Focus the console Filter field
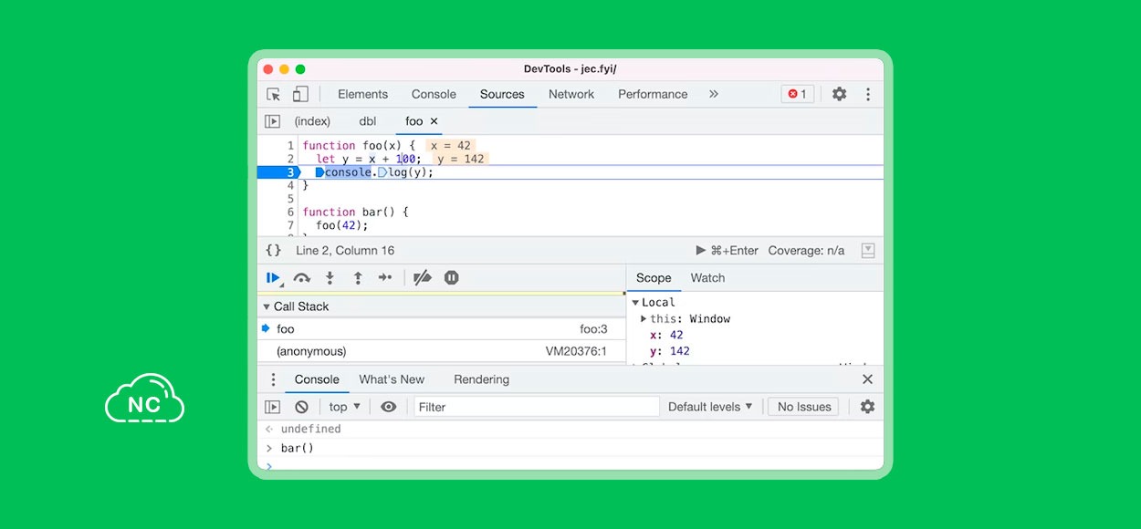 (x=537, y=407)
